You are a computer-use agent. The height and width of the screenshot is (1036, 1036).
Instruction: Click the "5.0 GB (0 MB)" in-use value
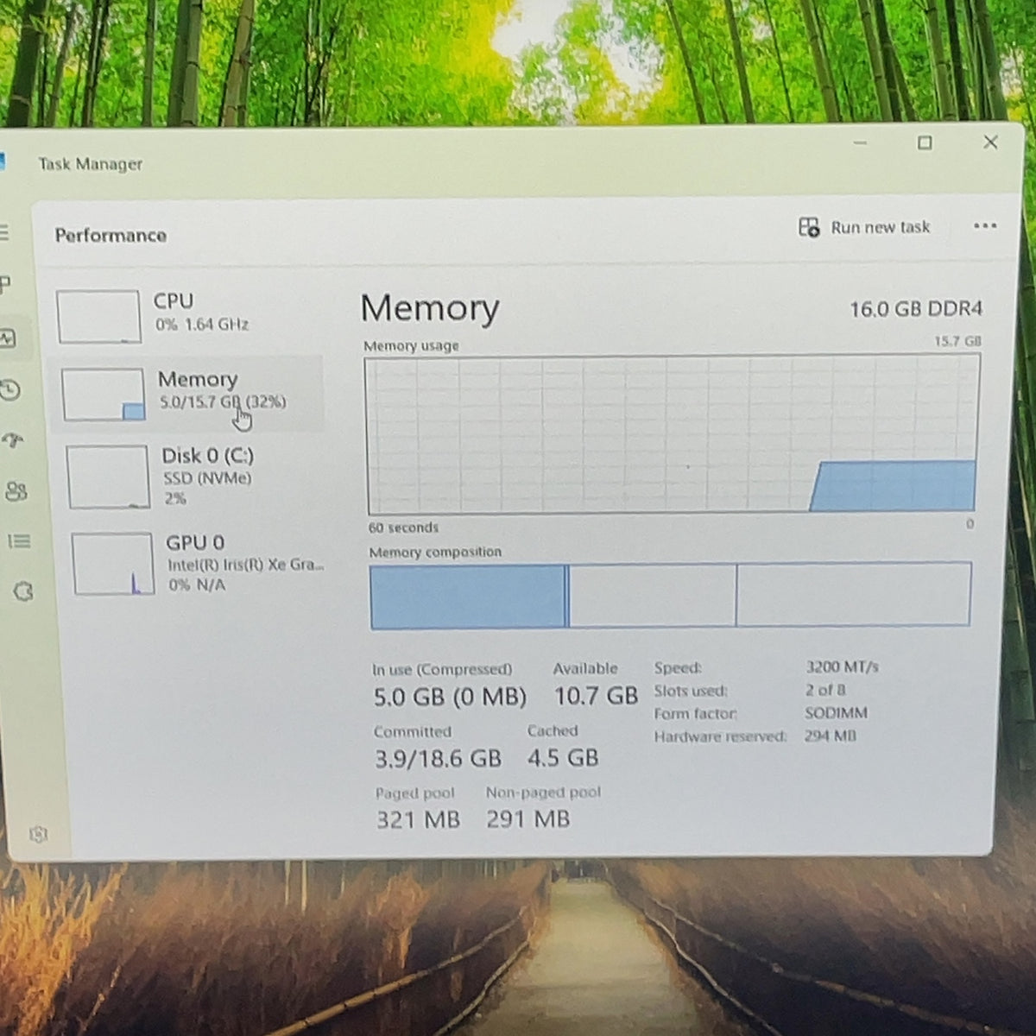[450, 697]
